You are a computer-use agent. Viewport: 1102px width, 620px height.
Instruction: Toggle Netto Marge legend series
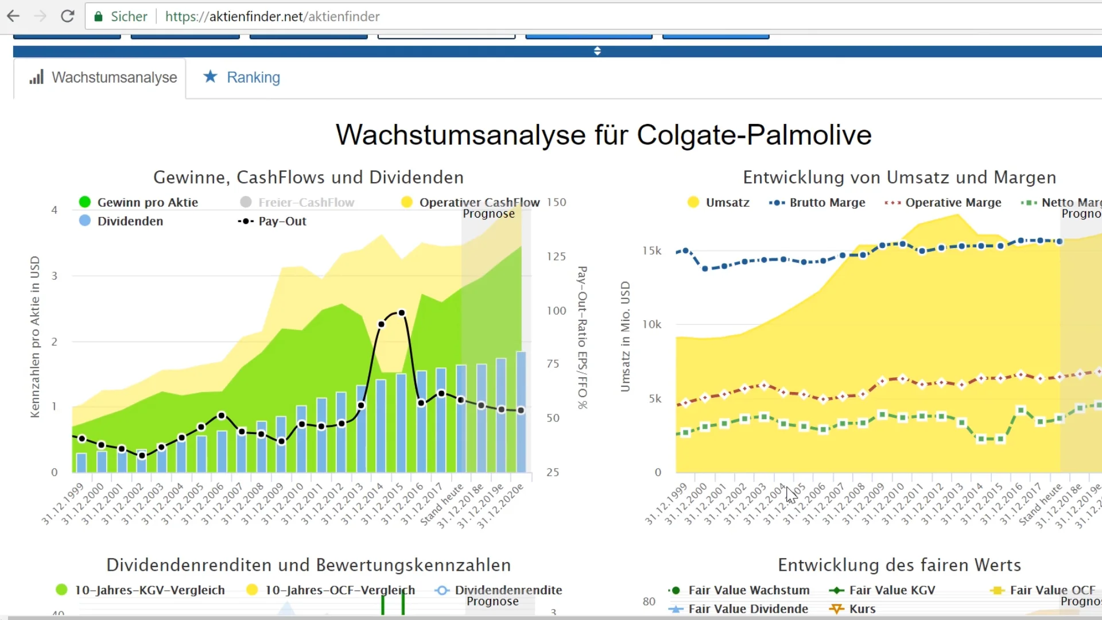click(1061, 202)
